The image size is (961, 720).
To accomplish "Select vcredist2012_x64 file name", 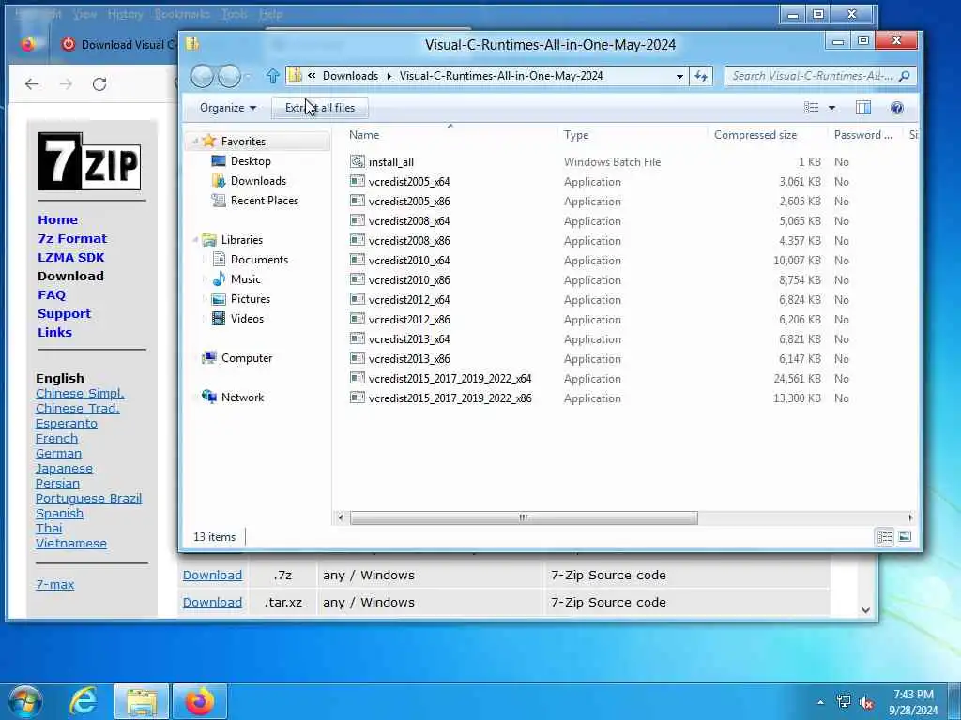I will pyautogui.click(x=409, y=300).
